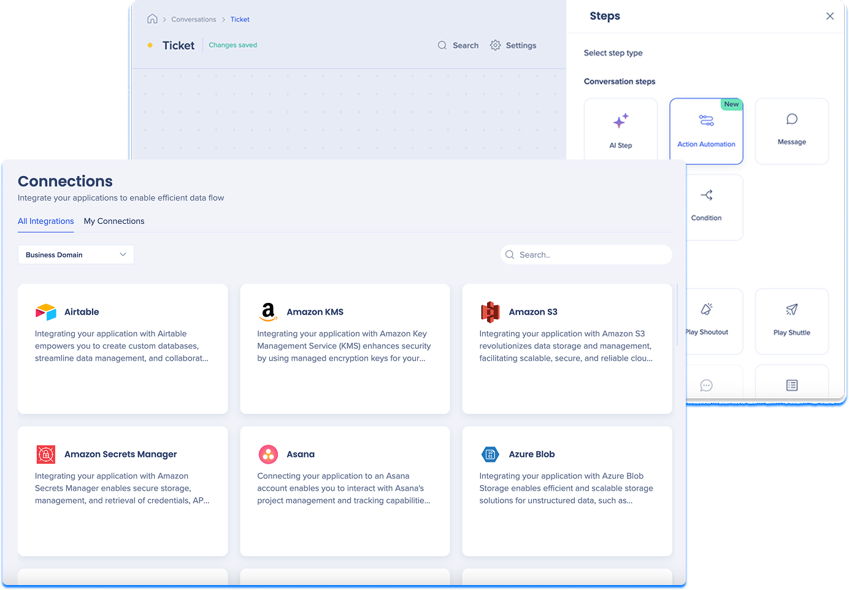849x590 pixels.
Task: Click the Settings label in Ticket header
Action: [x=521, y=45]
